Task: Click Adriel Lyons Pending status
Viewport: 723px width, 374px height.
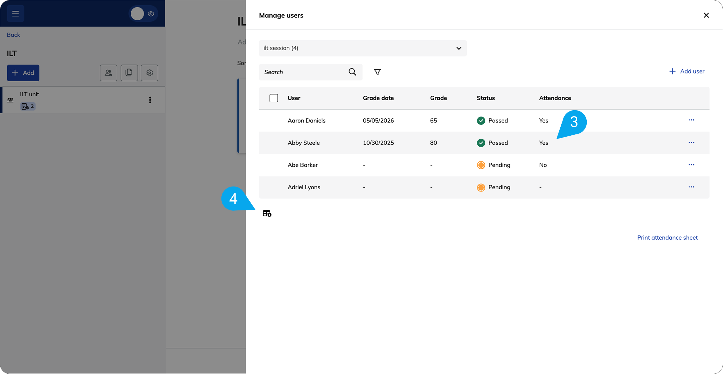Action: click(493, 187)
